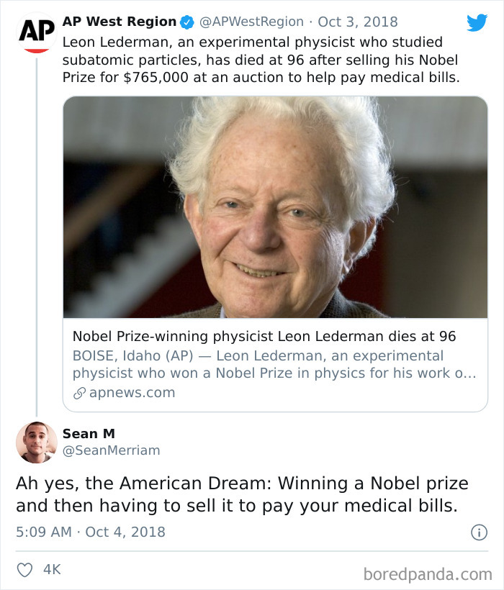Click the link chain icon beside apnews.com
This screenshot has height=590, width=504.
pyautogui.click(x=79, y=393)
